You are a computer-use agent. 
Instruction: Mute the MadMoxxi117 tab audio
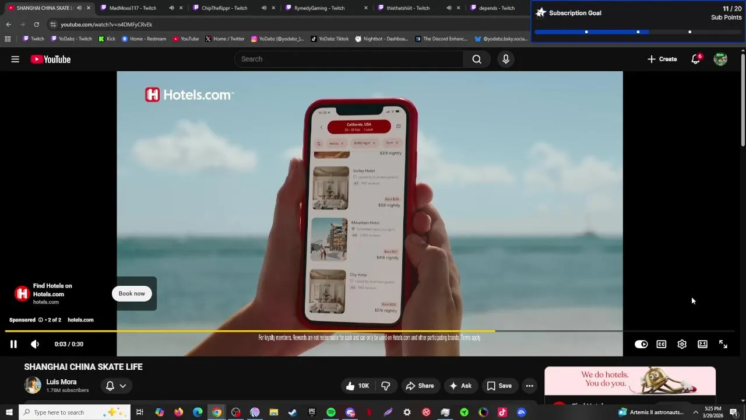tap(171, 8)
